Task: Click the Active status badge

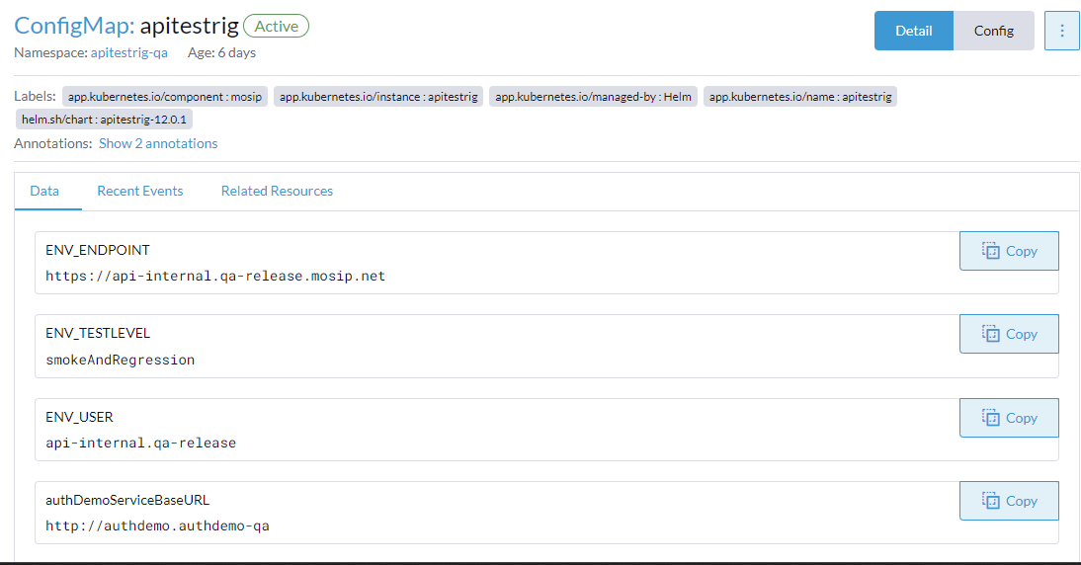Action: (276, 26)
